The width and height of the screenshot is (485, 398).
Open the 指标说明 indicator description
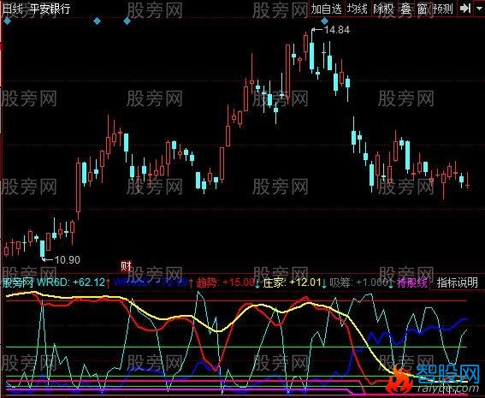click(x=457, y=282)
